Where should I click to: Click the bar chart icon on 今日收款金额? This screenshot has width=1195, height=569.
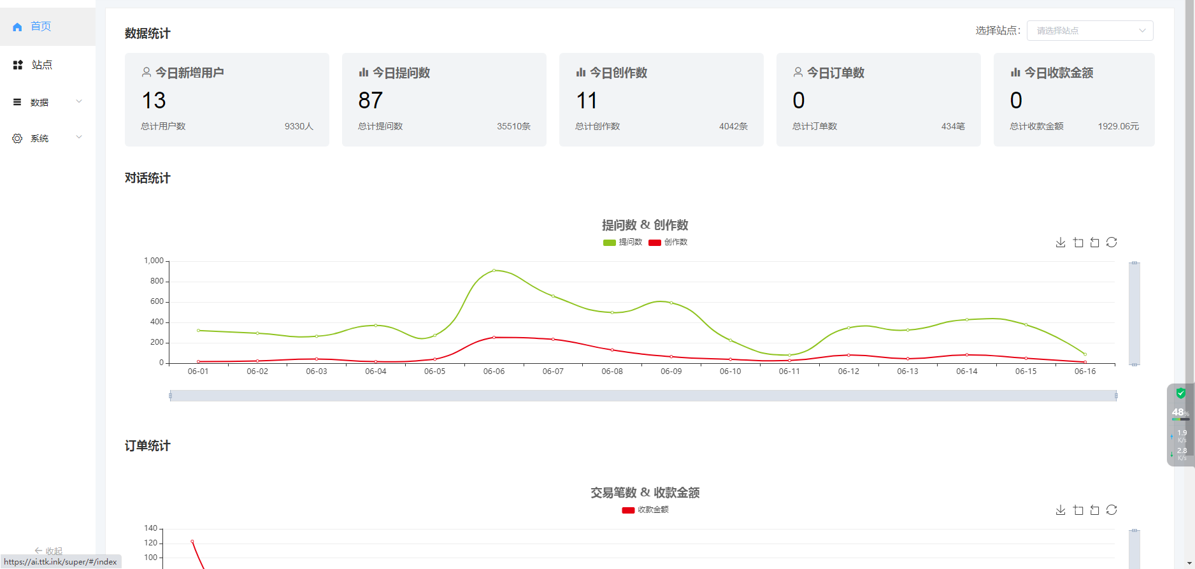[1015, 73]
